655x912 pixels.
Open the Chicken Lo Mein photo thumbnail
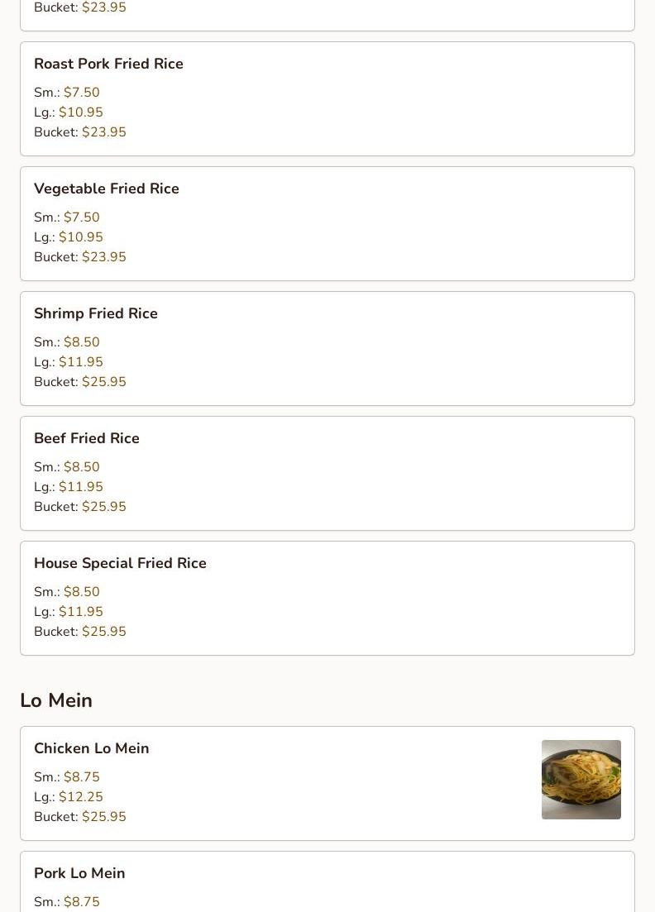tap(581, 780)
